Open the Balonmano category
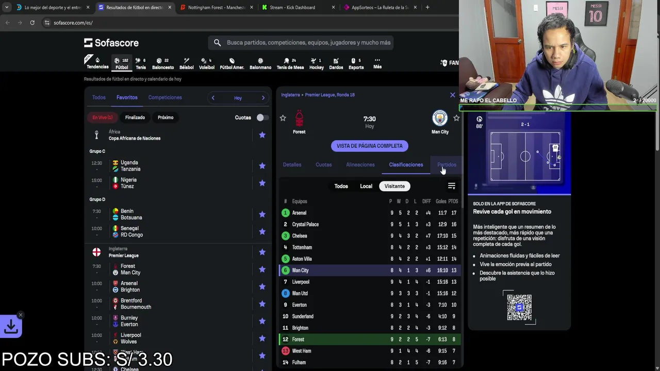660x371 pixels. click(x=260, y=63)
